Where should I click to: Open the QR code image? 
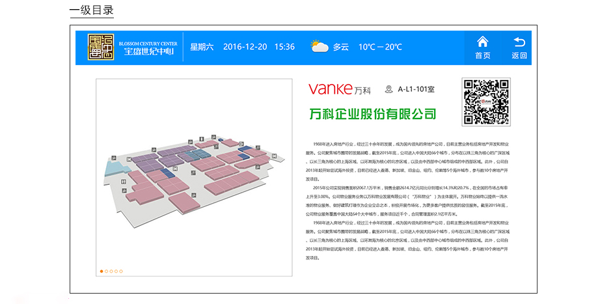(x=485, y=102)
